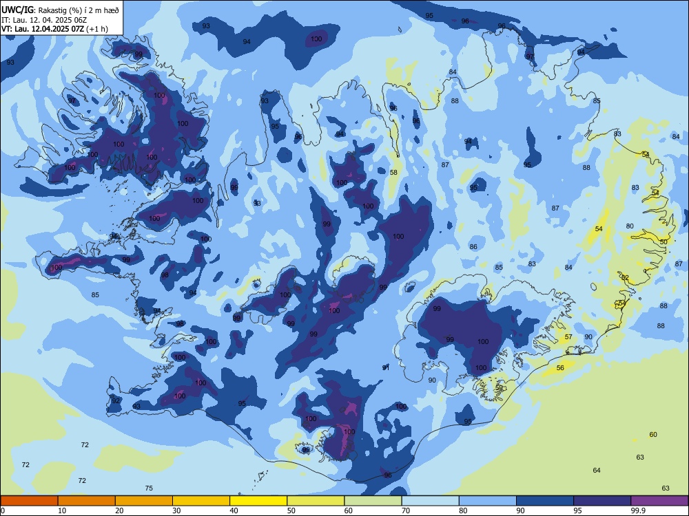Choose the golden 30–40 legend swatch

tap(201, 501)
